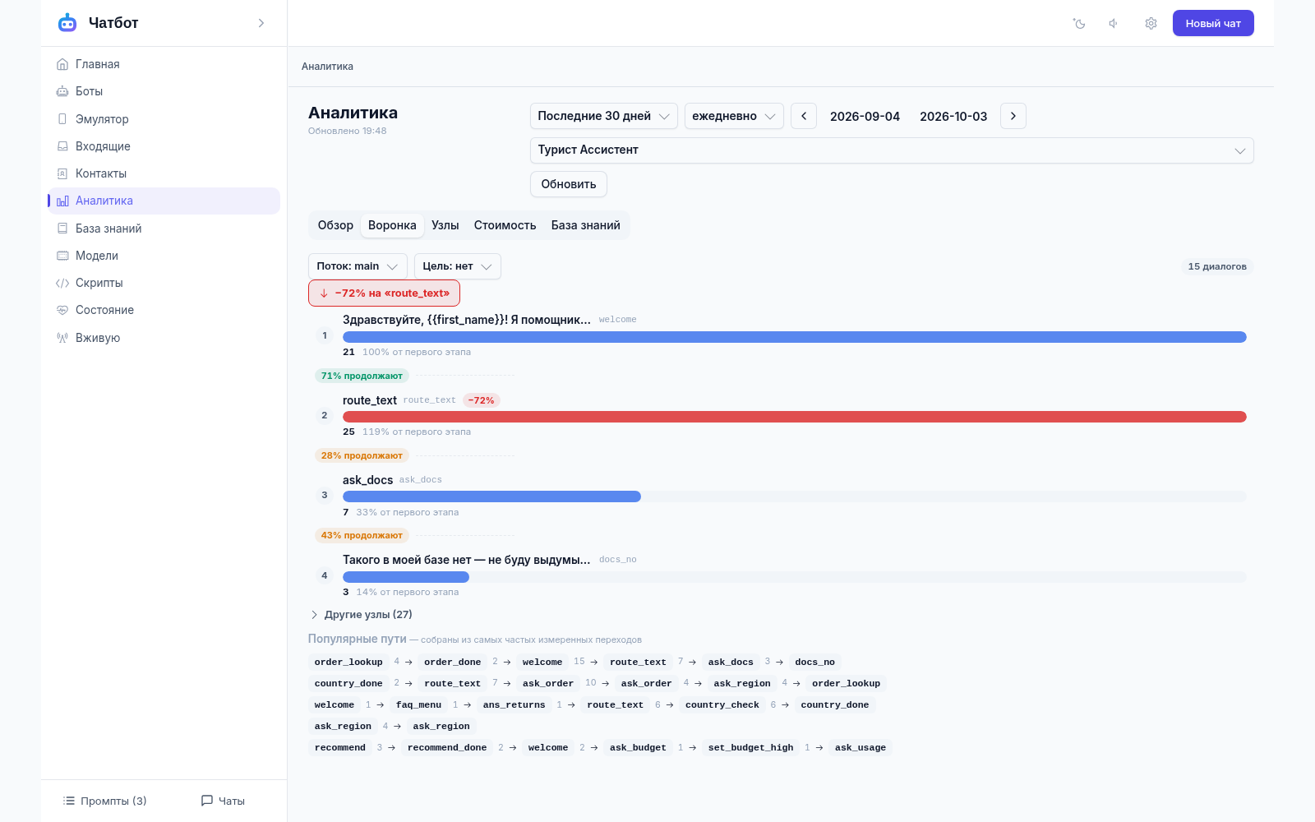This screenshot has width=1315, height=822.
Task: Expand Другие узлы (27)
Action: (361, 615)
